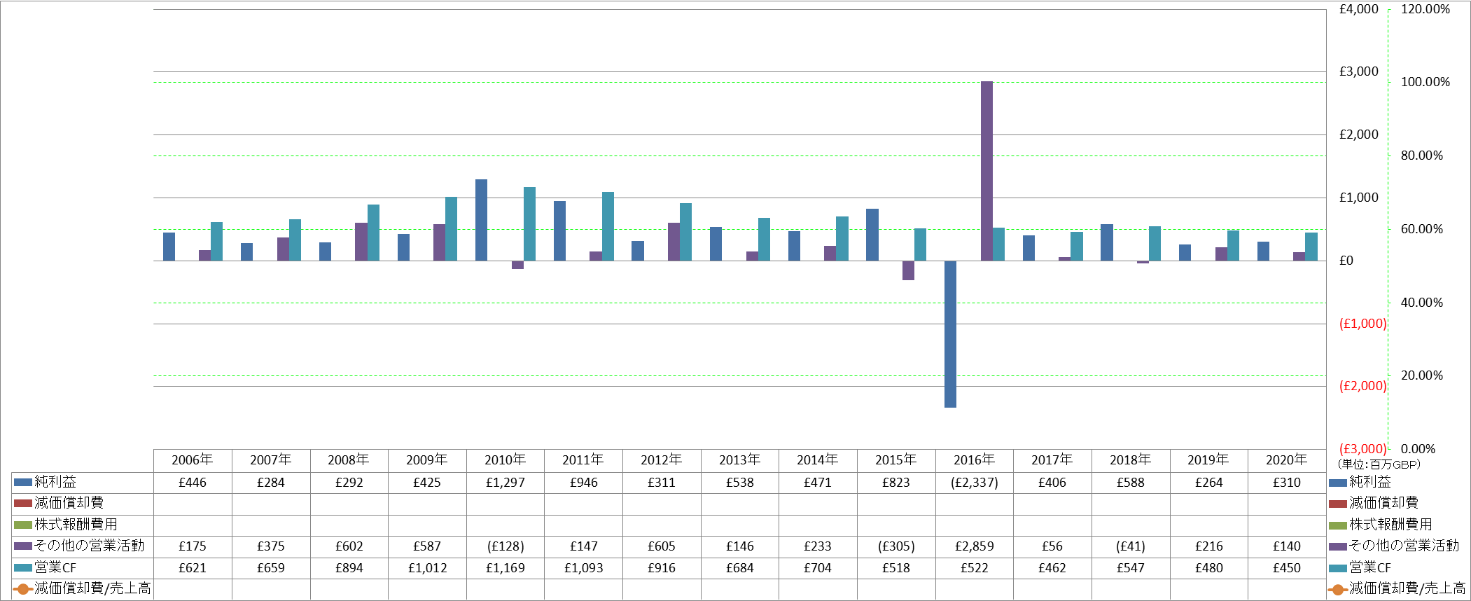Click the (£3,000) red axis label
Screen dimensions: 1471x601
coord(1362,448)
